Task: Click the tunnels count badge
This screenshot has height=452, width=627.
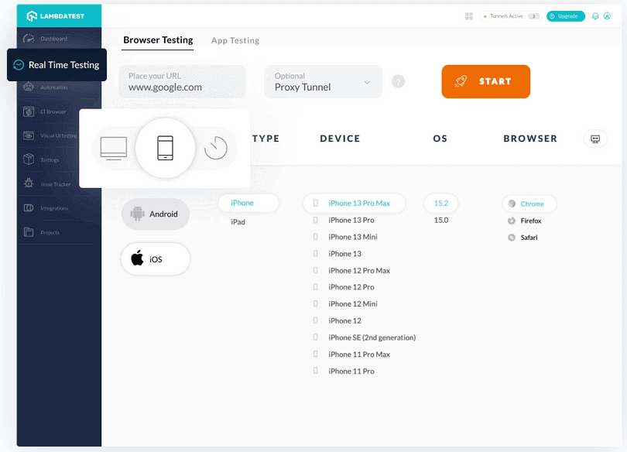Action: (533, 16)
